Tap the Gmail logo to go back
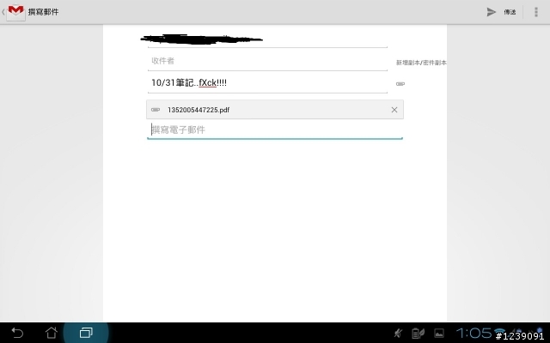This screenshot has height=343, width=550. coord(15,12)
